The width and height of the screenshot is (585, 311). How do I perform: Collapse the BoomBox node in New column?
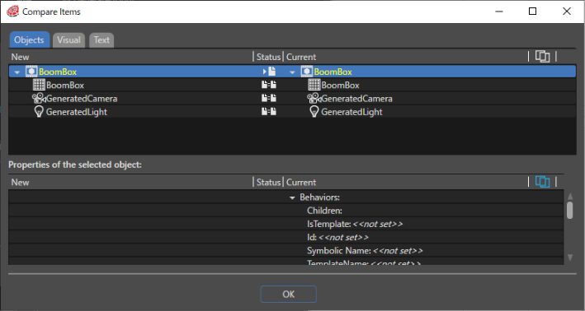17,72
